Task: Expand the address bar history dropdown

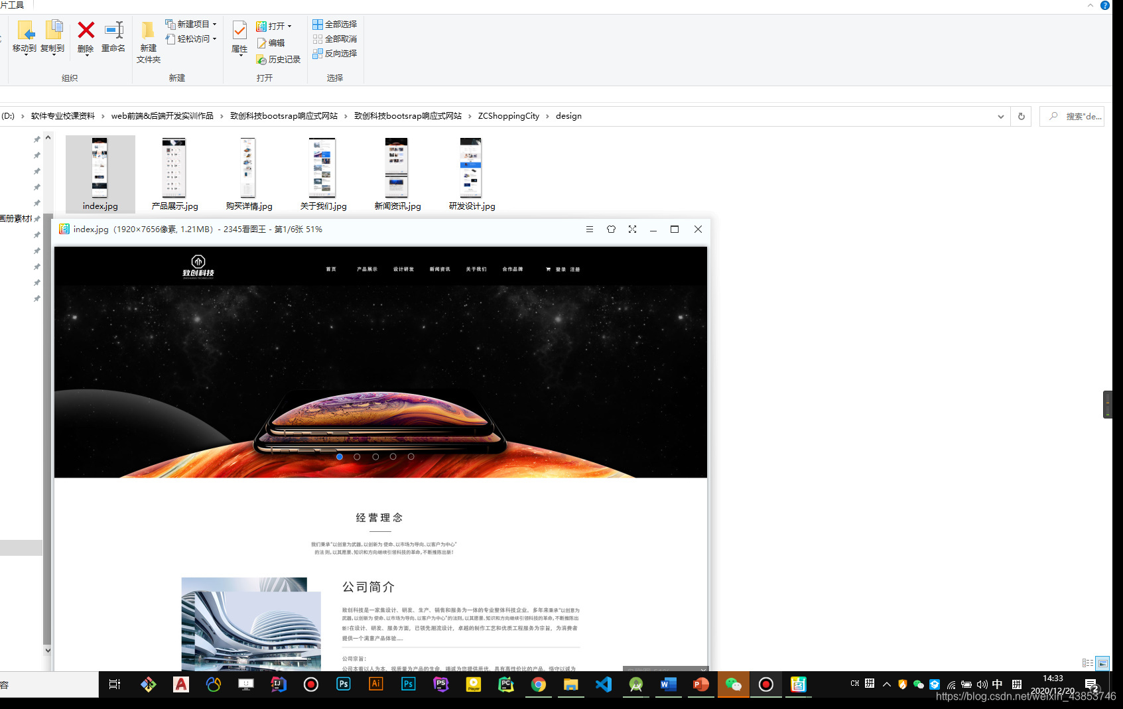Action: (x=1001, y=115)
